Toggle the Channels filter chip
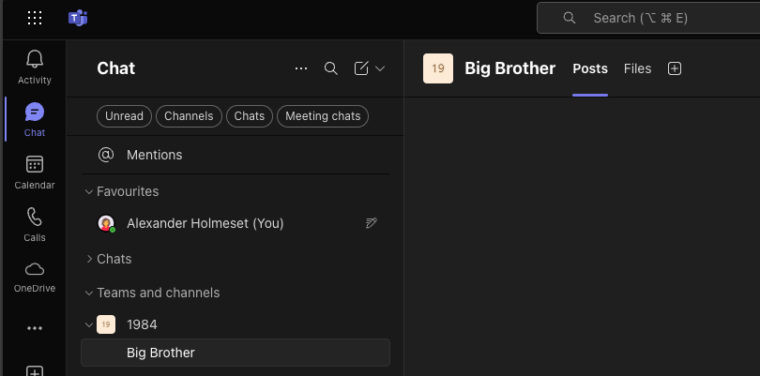 189,116
